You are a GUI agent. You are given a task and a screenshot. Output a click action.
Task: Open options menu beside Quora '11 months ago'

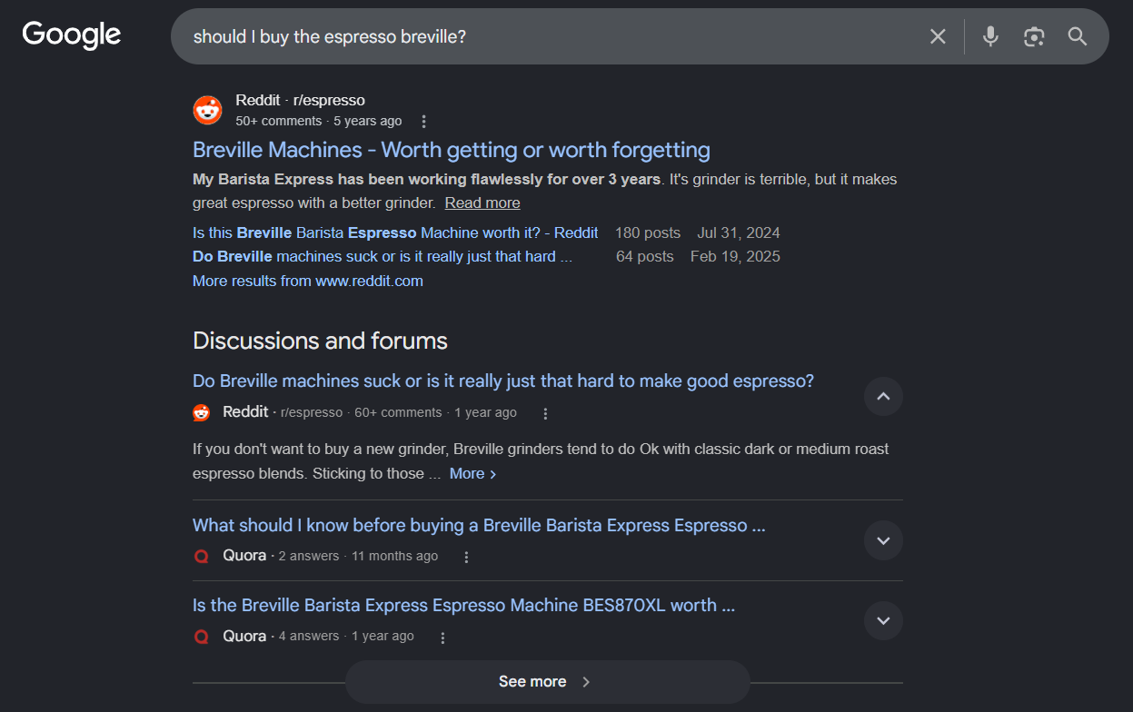point(466,557)
